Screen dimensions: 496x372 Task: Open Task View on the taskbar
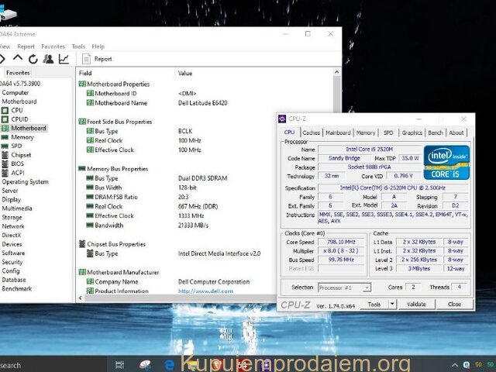(x=119, y=364)
